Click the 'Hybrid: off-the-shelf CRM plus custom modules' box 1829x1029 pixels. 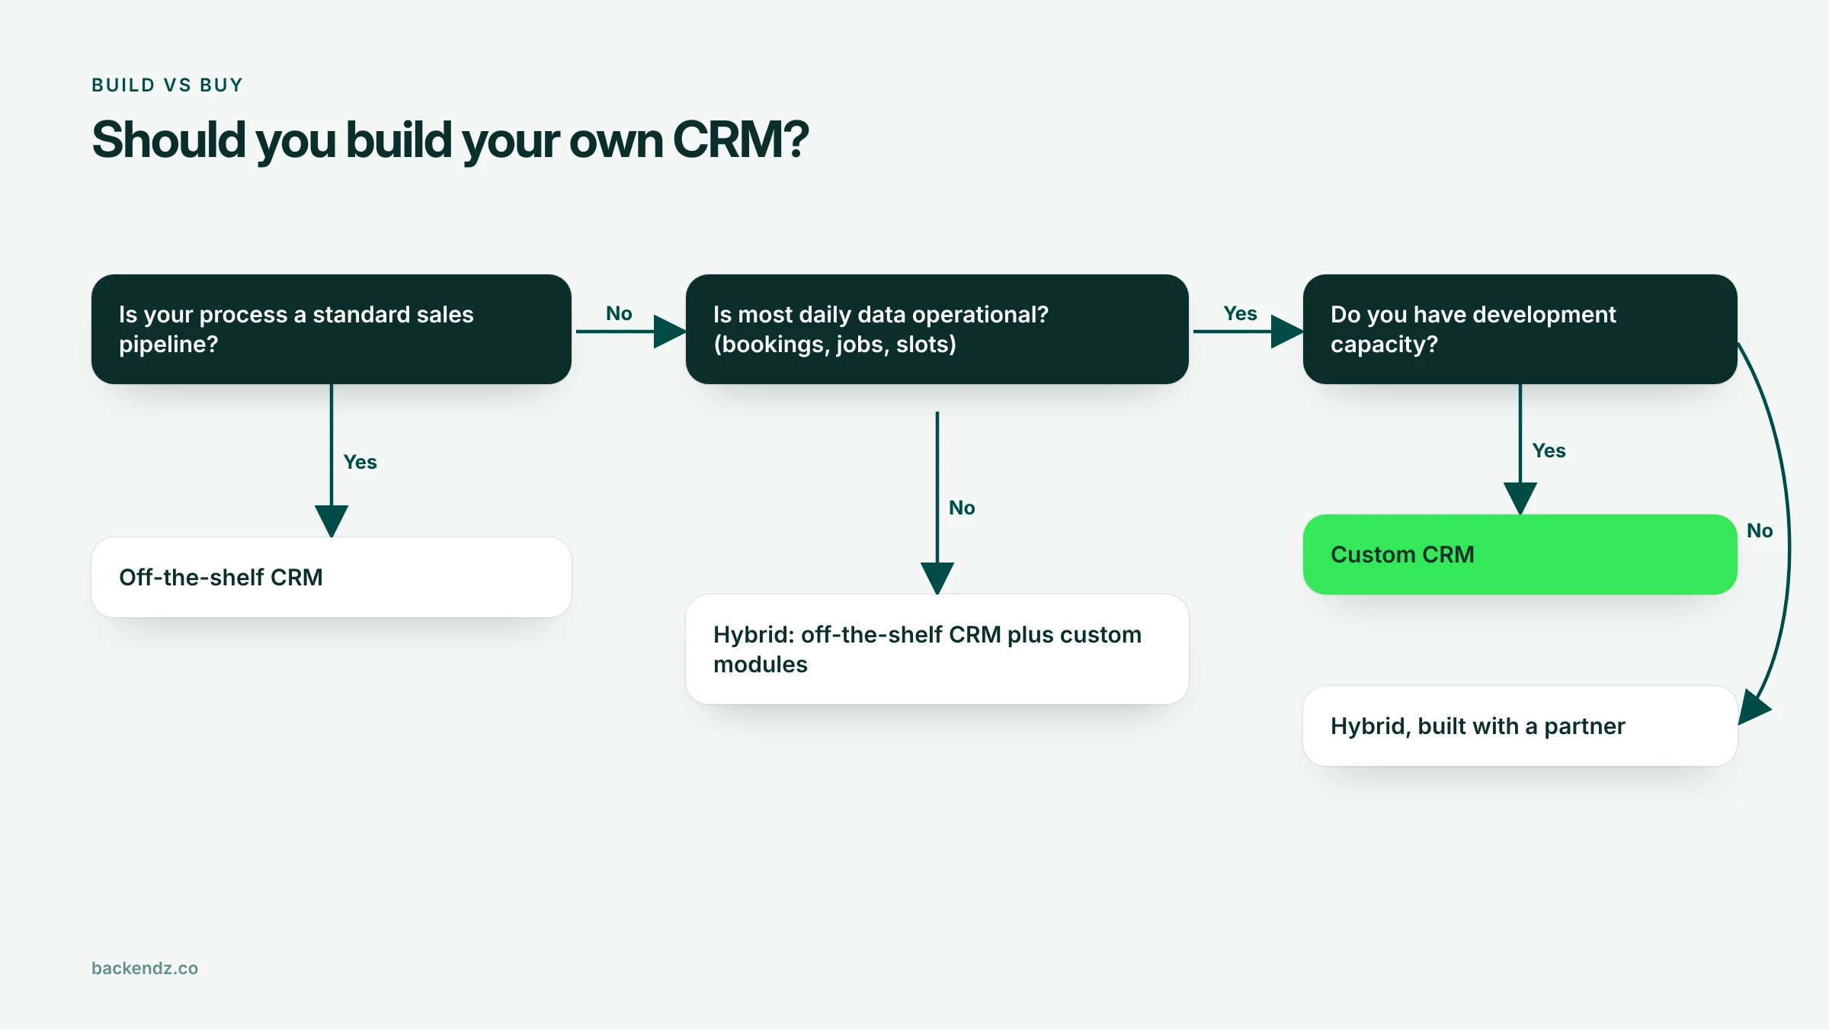coord(937,649)
